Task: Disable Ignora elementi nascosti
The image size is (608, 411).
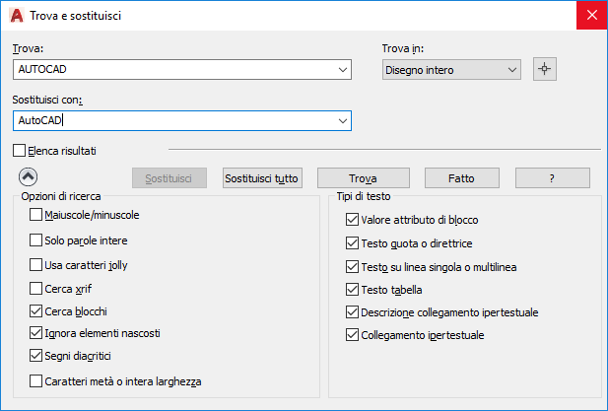Action: [35, 333]
